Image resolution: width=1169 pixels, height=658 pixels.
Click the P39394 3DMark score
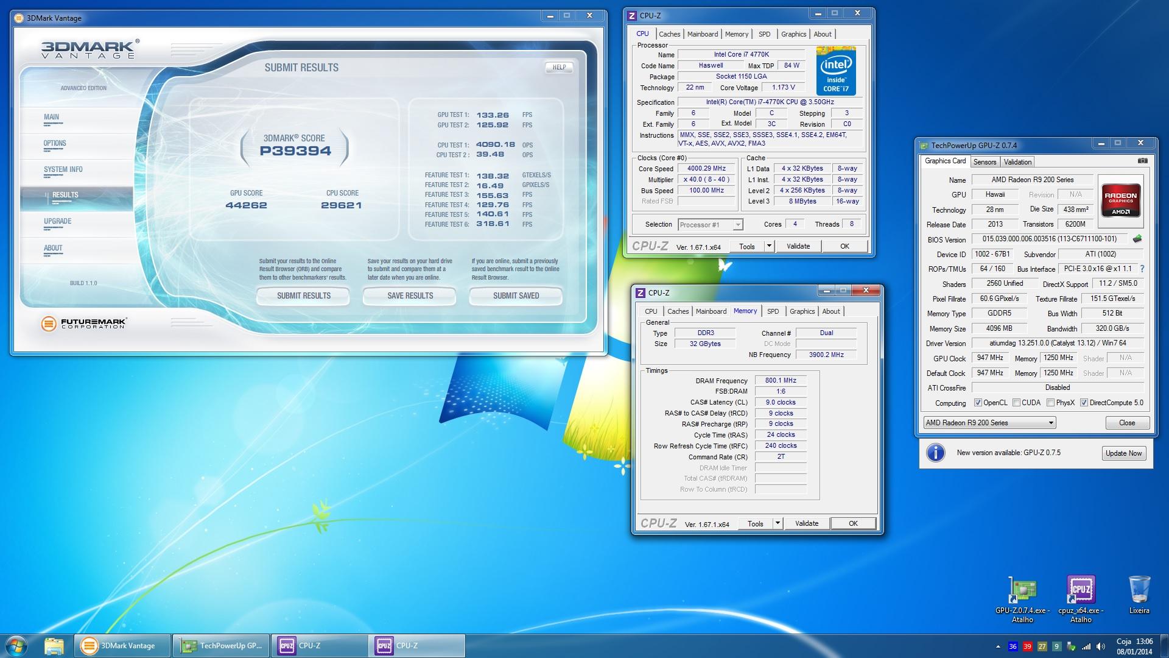[295, 151]
